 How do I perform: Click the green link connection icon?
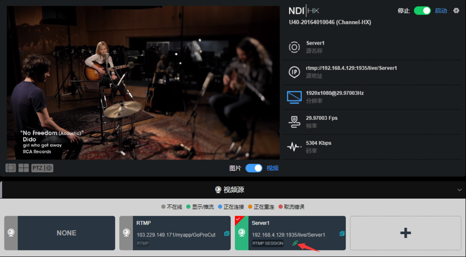coord(295,243)
